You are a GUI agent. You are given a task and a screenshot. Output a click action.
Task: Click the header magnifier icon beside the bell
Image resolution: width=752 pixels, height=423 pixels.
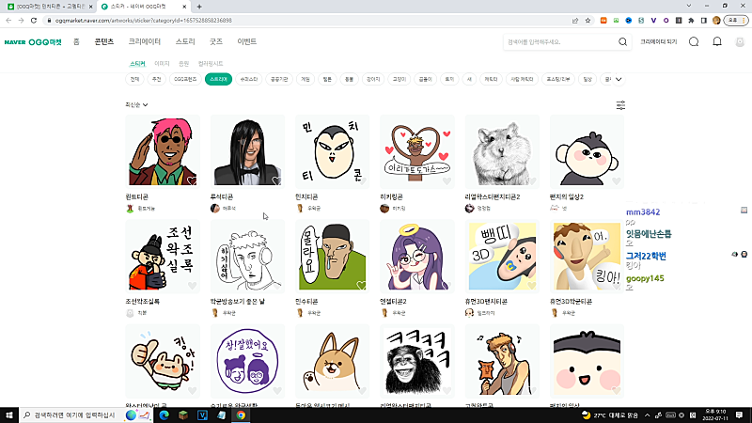pyautogui.click(x=694, y=42)
